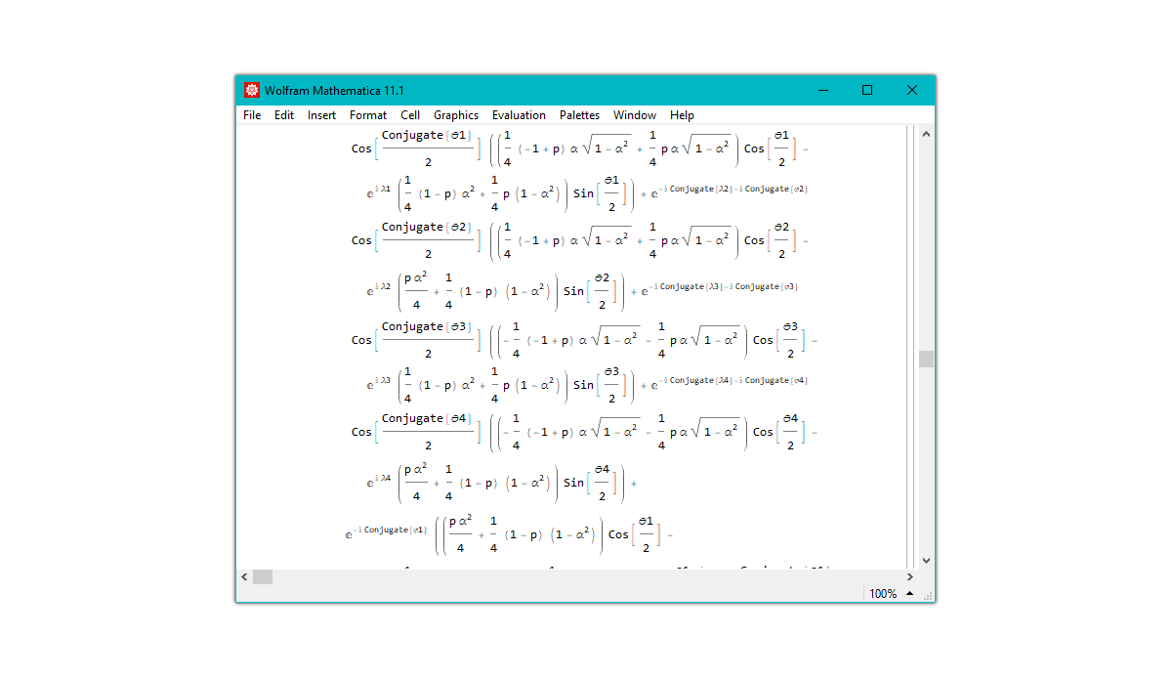
Task: Click the Conjugate[θ1] numerator in Cos term
Action: (x=427, y=135)
